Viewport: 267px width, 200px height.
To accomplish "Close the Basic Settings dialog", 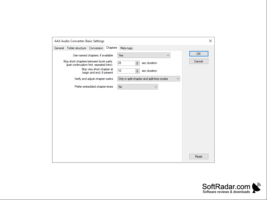I will (210, 41).
